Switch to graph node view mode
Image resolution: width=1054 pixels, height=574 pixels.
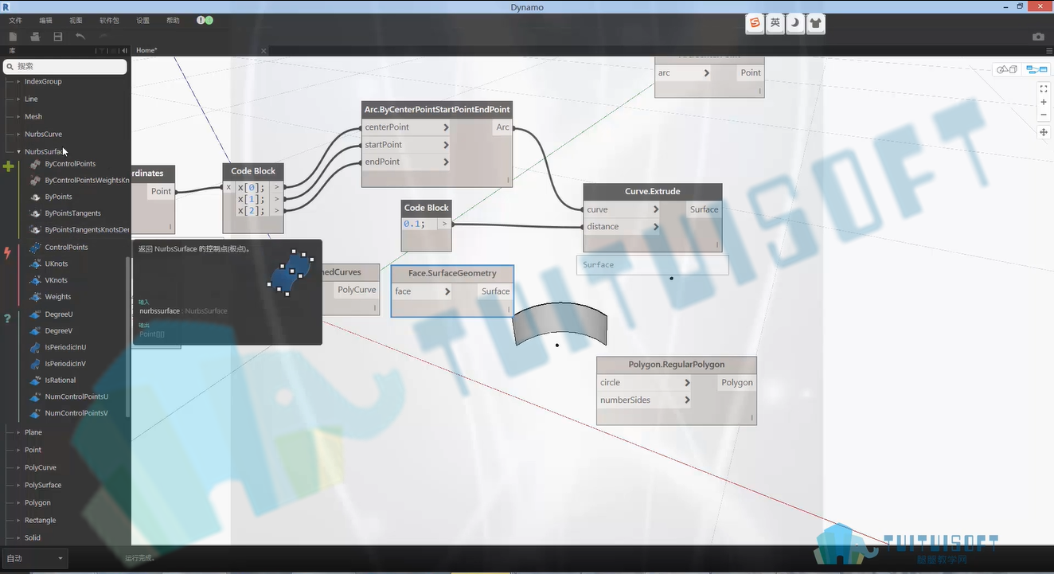click(x=1036, y=69)
